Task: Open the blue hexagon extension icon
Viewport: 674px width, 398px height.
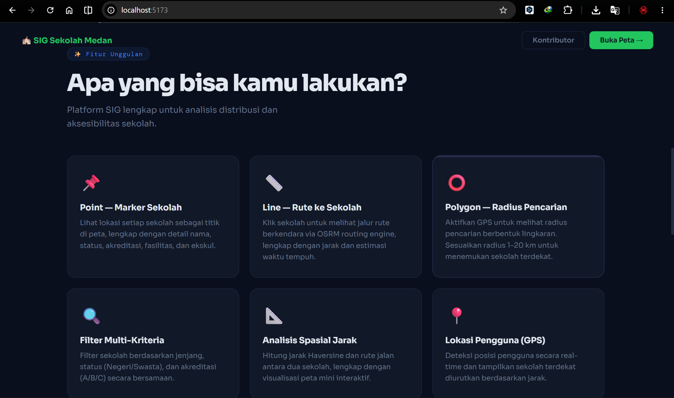Action: point(529,10)
